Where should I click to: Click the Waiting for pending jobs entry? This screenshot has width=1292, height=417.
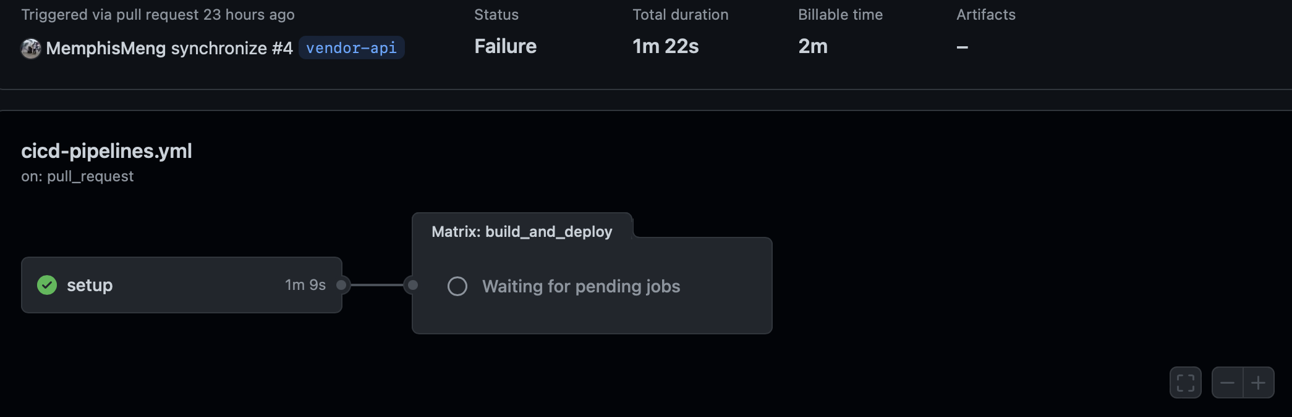[x=580, y=286]
